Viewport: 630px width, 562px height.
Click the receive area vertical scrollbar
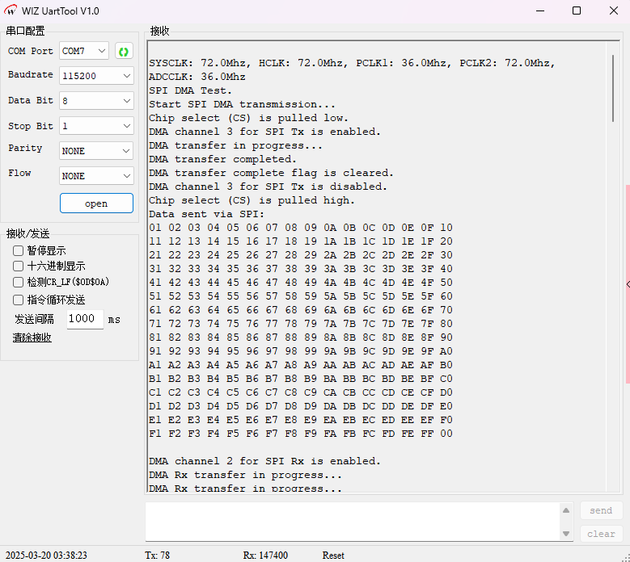tap(613, 89)
